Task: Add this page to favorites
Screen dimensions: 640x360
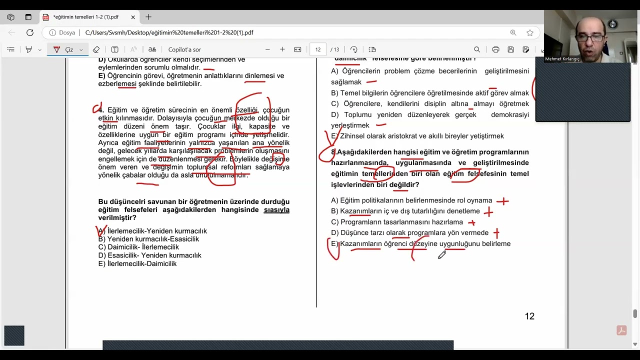Action: pos(530,32)
